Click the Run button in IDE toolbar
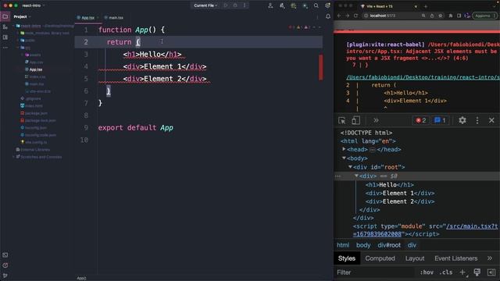 pyautogui.click(x=226, y=5)
